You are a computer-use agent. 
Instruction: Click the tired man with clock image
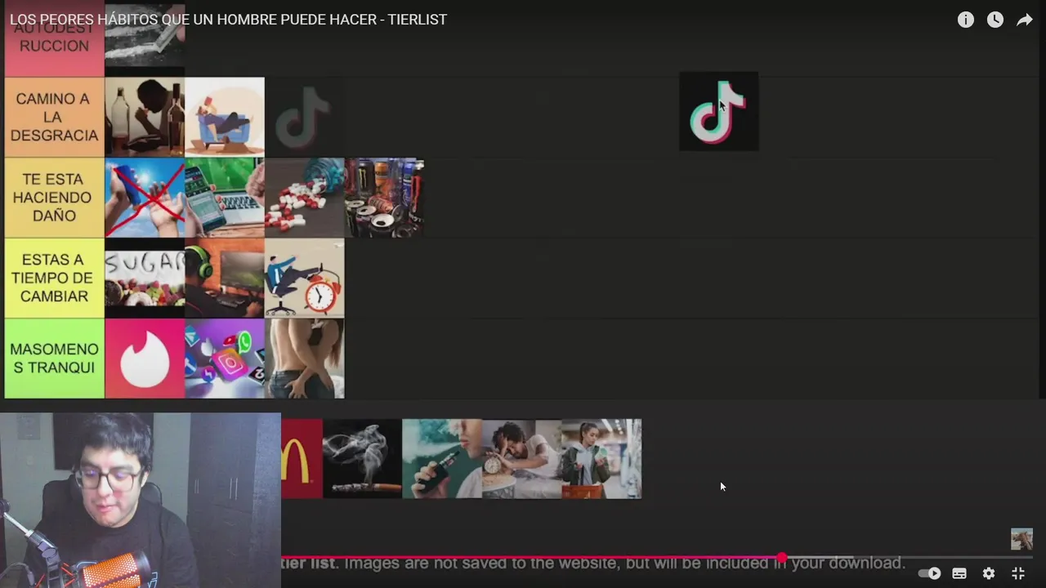point(522,459)
